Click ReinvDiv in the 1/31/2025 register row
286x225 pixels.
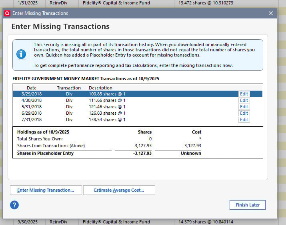pos(58,3)
